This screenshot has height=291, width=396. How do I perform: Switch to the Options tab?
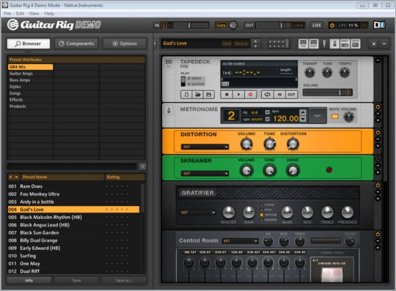coord(124,44)
